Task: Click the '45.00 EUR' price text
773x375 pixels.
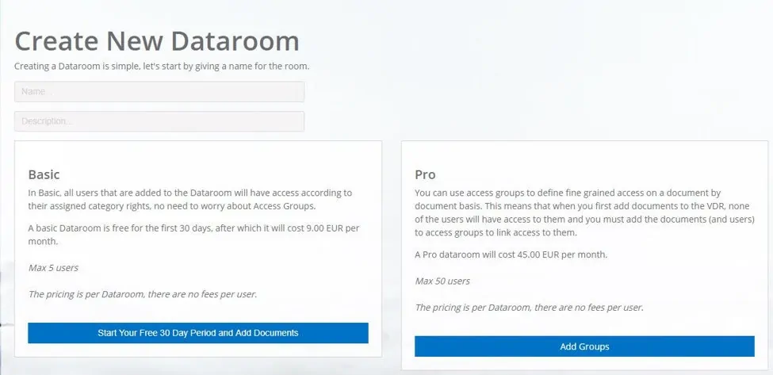Action: [538, 255]
